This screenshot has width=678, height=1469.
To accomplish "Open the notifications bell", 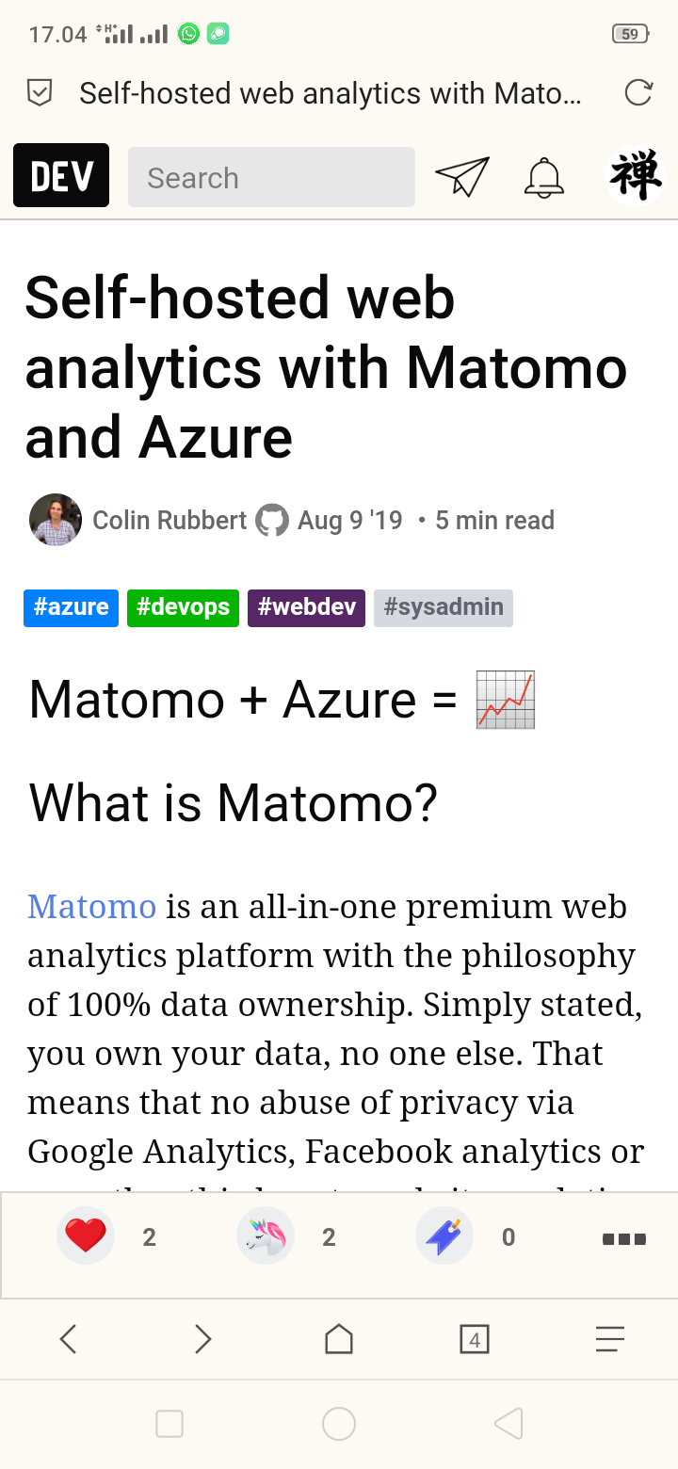I will click(x=543, y=176).
